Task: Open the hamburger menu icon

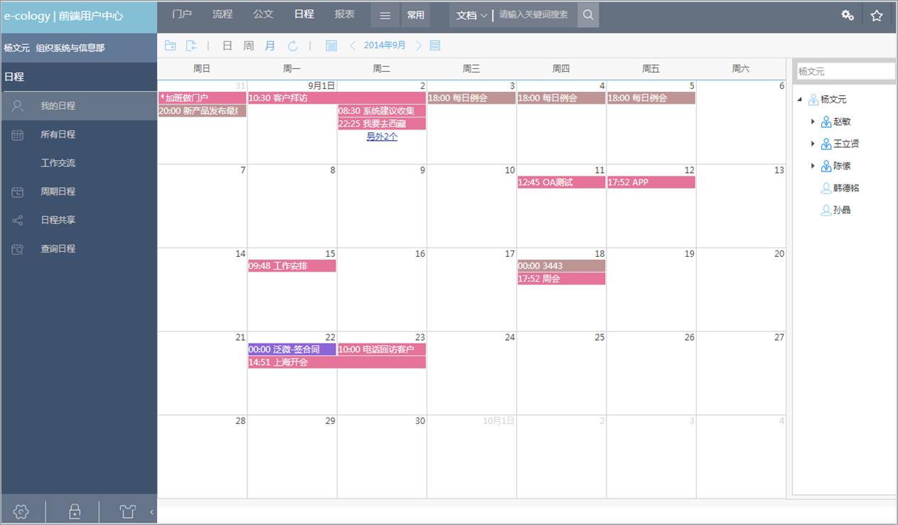Action: [x=385, y=15]
